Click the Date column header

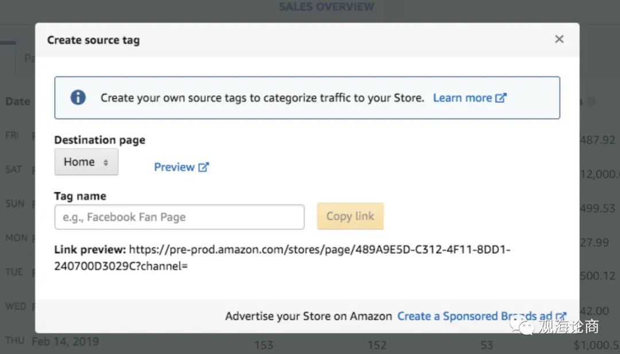click(17, 101)
